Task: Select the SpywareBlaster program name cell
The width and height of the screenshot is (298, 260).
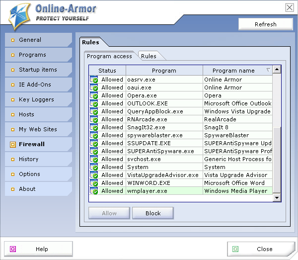Action: [x=237, y=135]
